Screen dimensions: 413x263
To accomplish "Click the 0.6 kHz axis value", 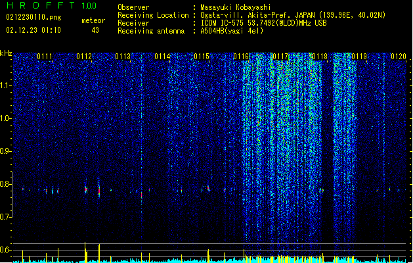I will (6, 250).
